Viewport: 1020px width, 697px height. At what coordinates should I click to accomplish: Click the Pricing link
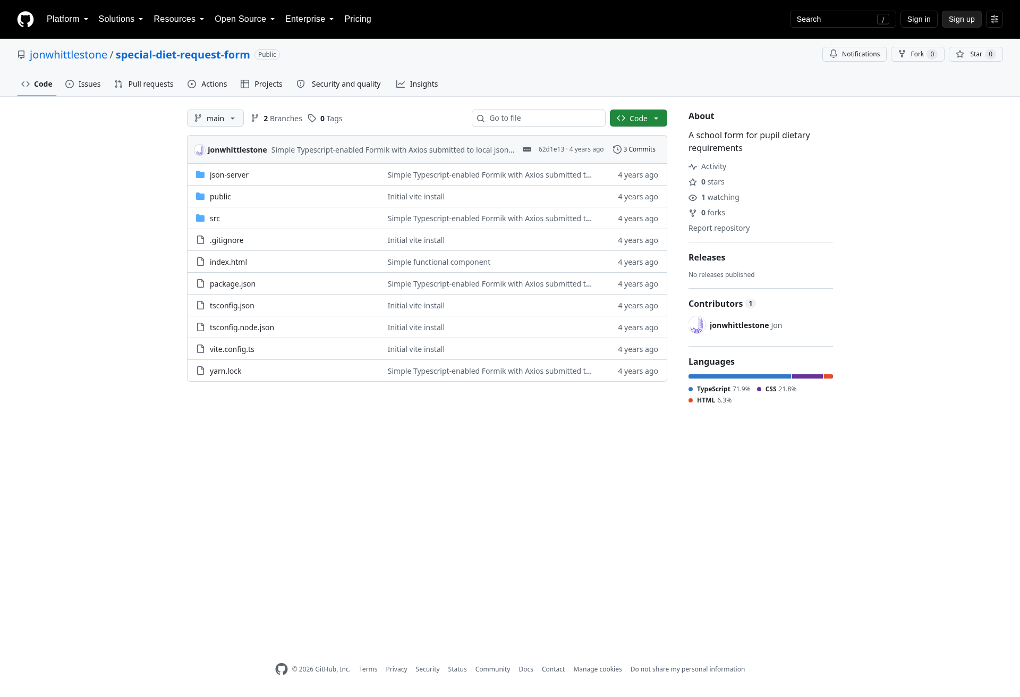tap(358, 19)
